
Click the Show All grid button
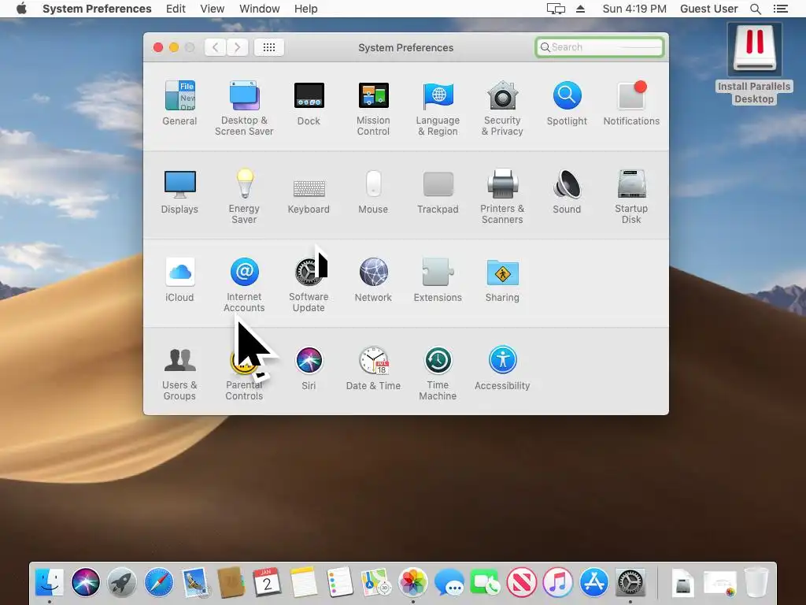(269, 47)
